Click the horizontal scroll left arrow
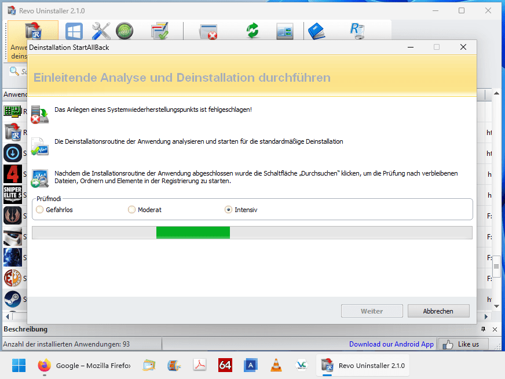 point(7,317)
